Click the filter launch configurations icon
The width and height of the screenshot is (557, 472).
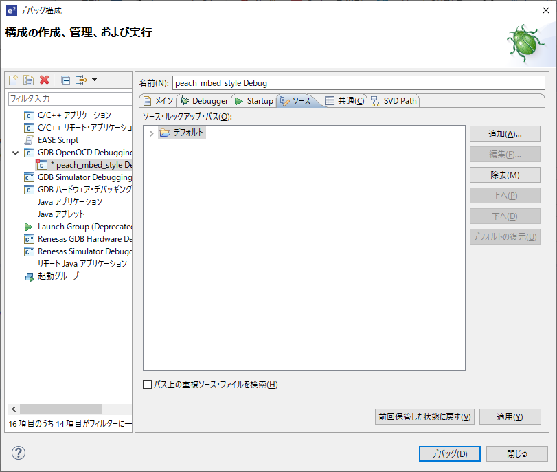pos(82,80)
